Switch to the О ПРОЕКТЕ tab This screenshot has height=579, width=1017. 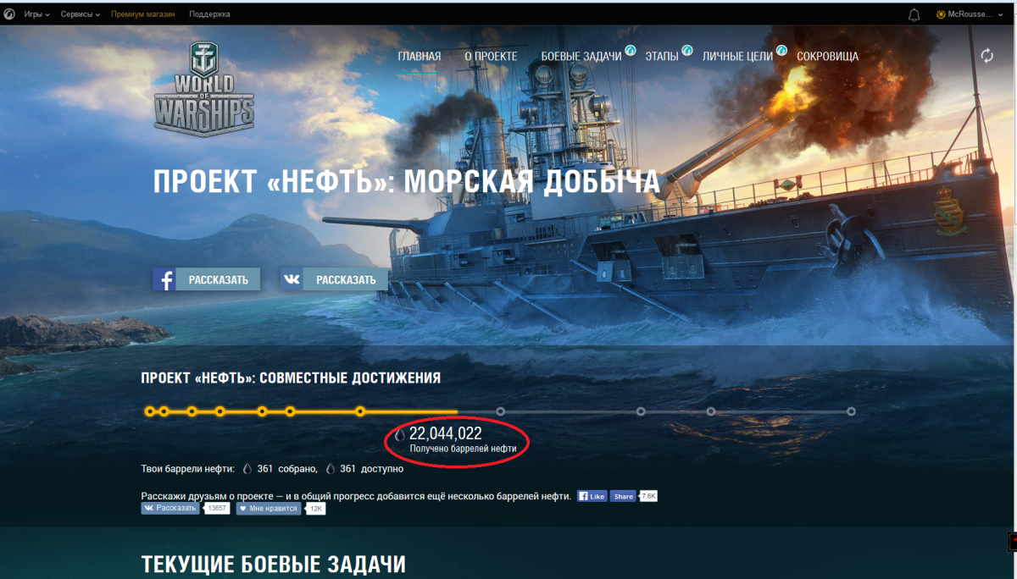491,57
